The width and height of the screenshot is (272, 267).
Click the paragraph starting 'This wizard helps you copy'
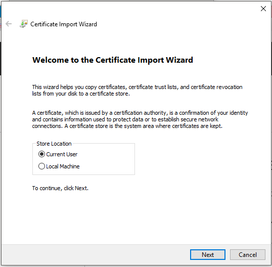(x=137, y=90)
